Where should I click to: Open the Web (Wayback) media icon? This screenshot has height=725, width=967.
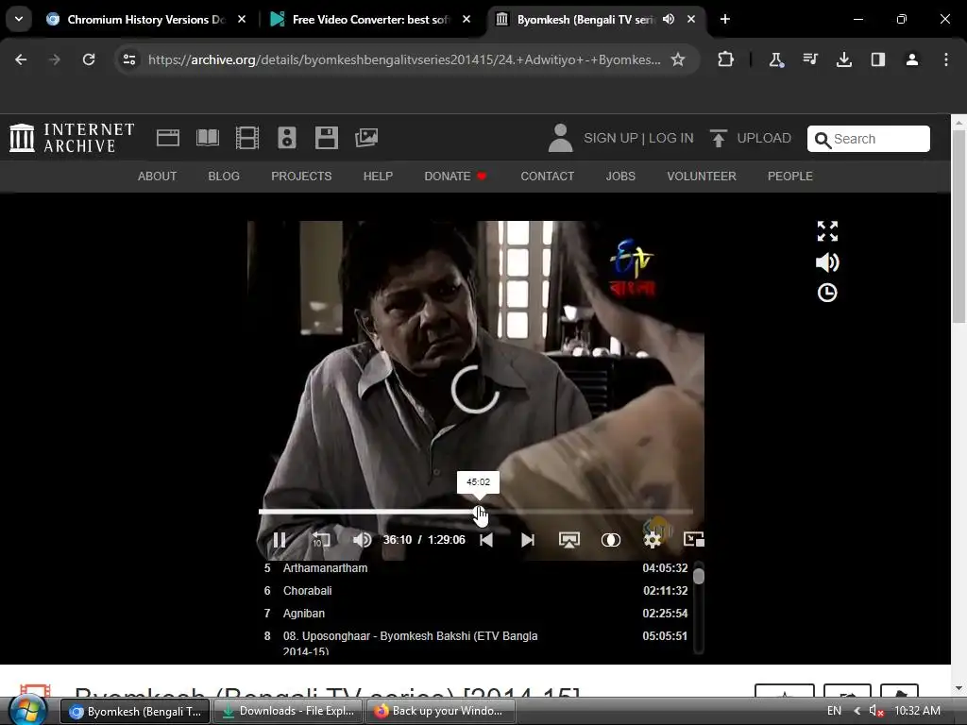pos(168,138)
